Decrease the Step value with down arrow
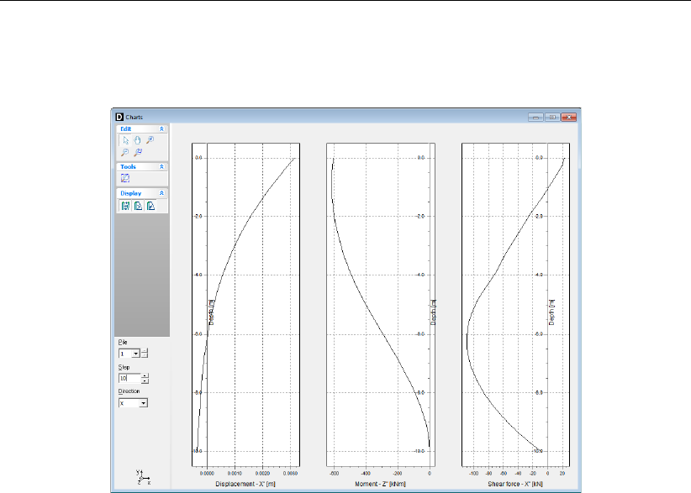 click(145, 380)
